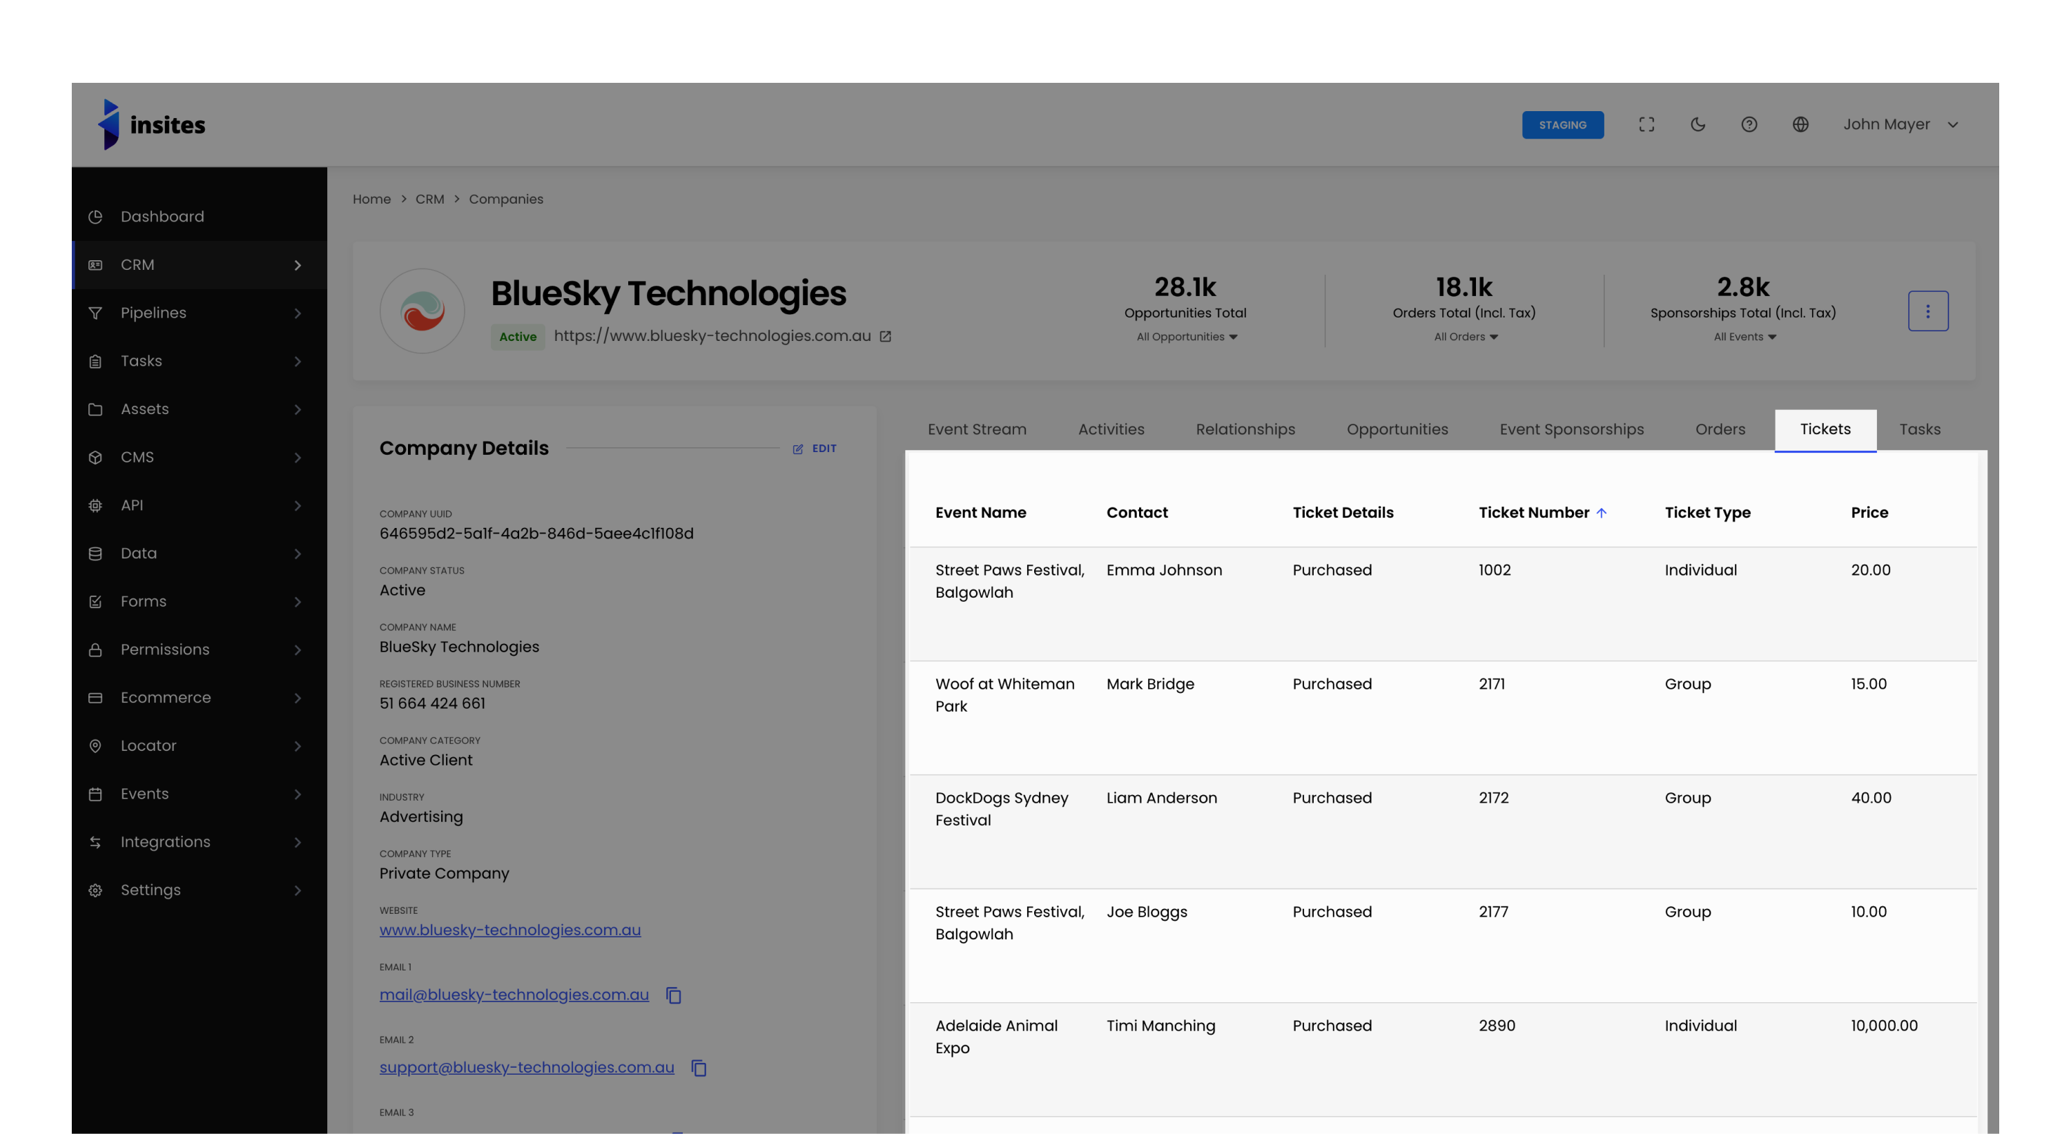2071x1134 pixels.
Task: Open the help question mark icon
Action: 1749,124
